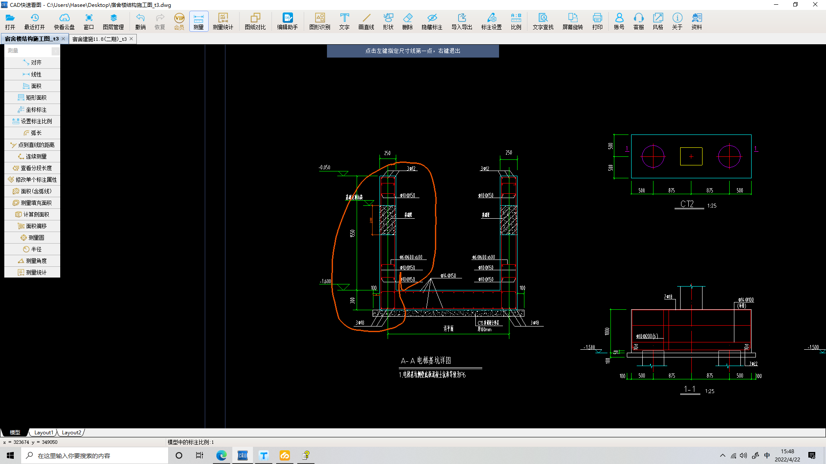826x464 pixels.
Task: Select the 窗口 window zoom tool
Action: 89,21
